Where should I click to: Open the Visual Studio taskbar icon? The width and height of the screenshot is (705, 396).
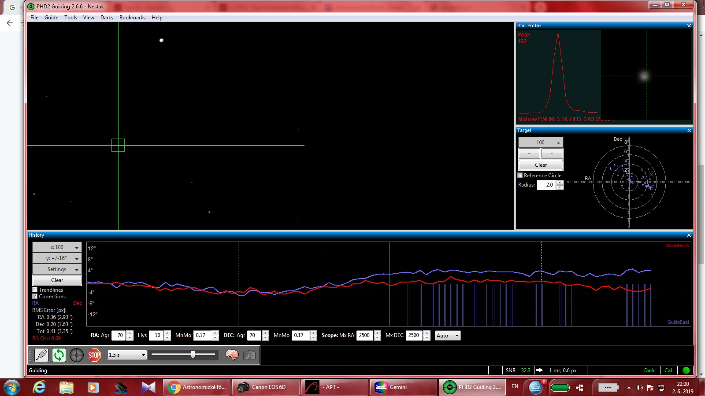(x=148, y=387)
